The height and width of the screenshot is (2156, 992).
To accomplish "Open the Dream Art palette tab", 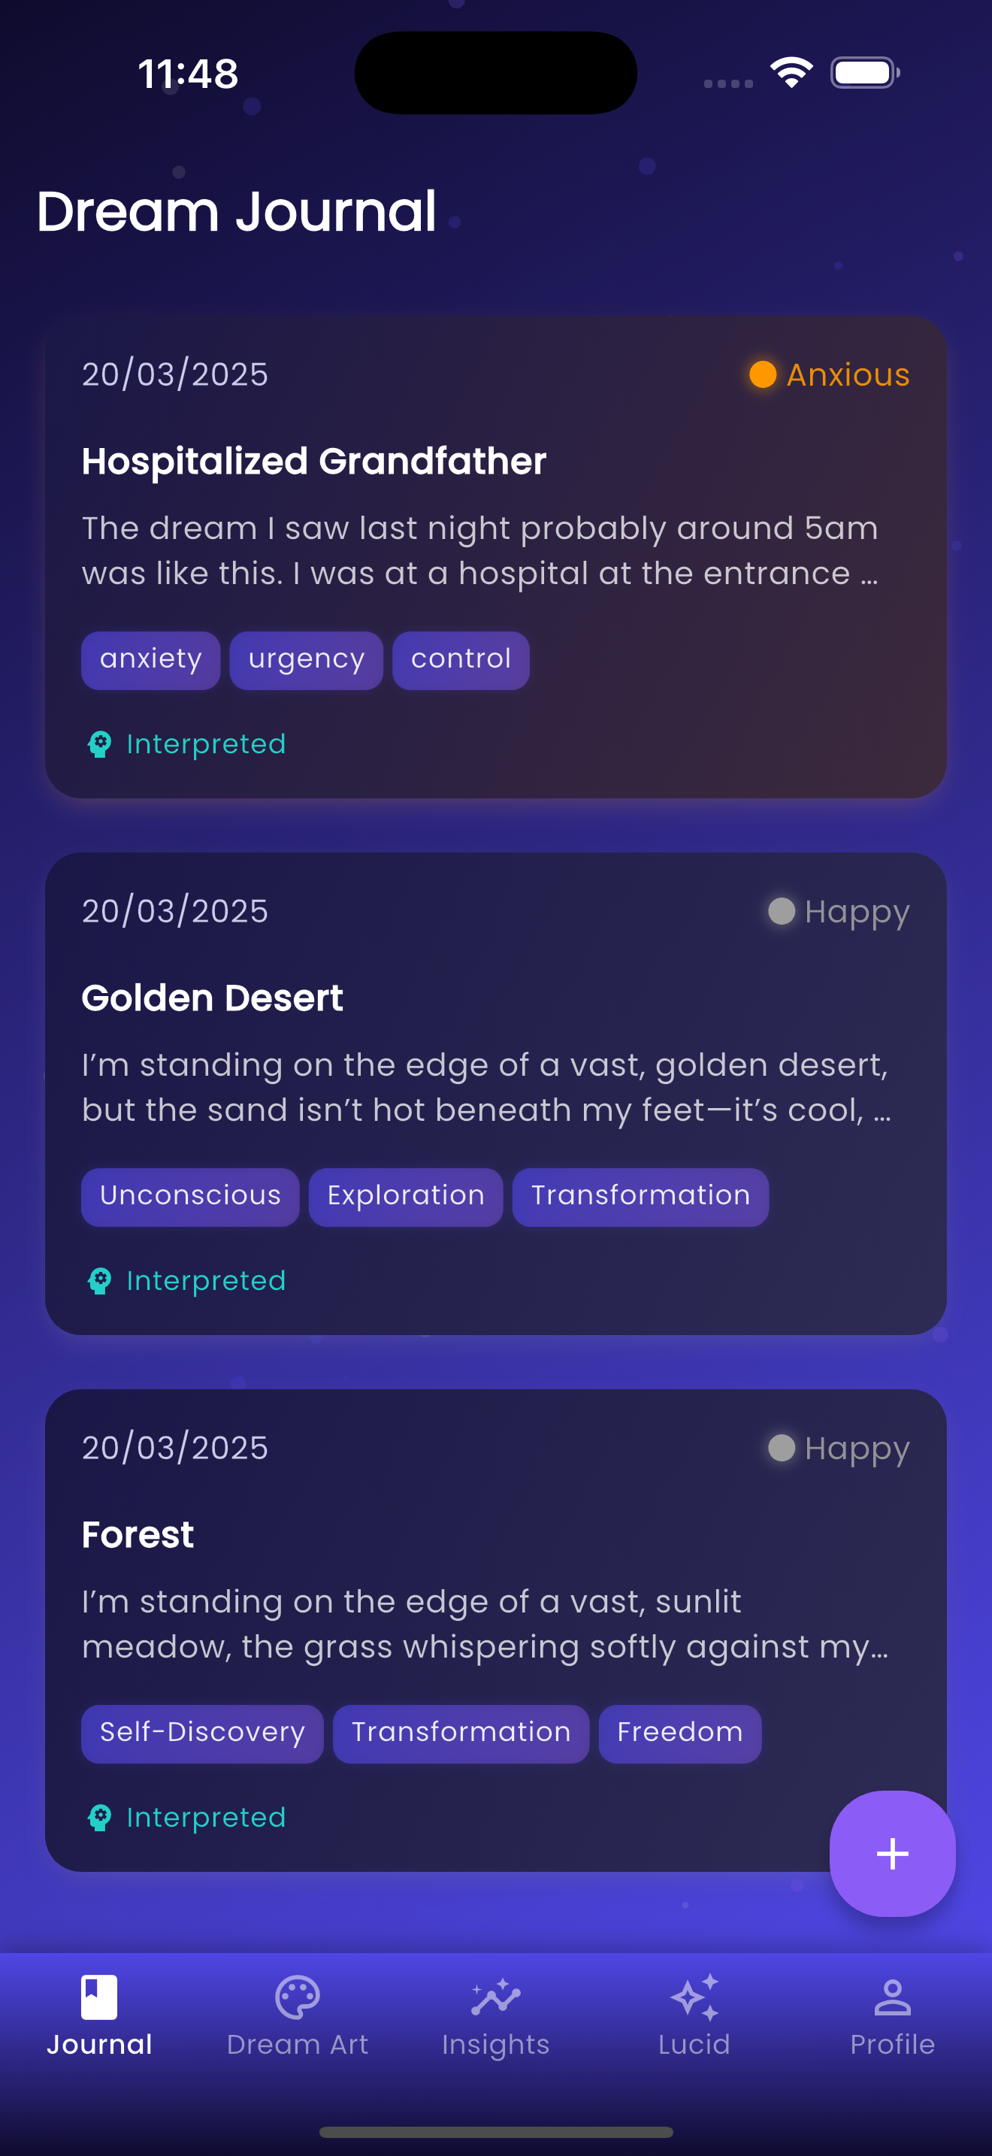I will coord(297,2000).
